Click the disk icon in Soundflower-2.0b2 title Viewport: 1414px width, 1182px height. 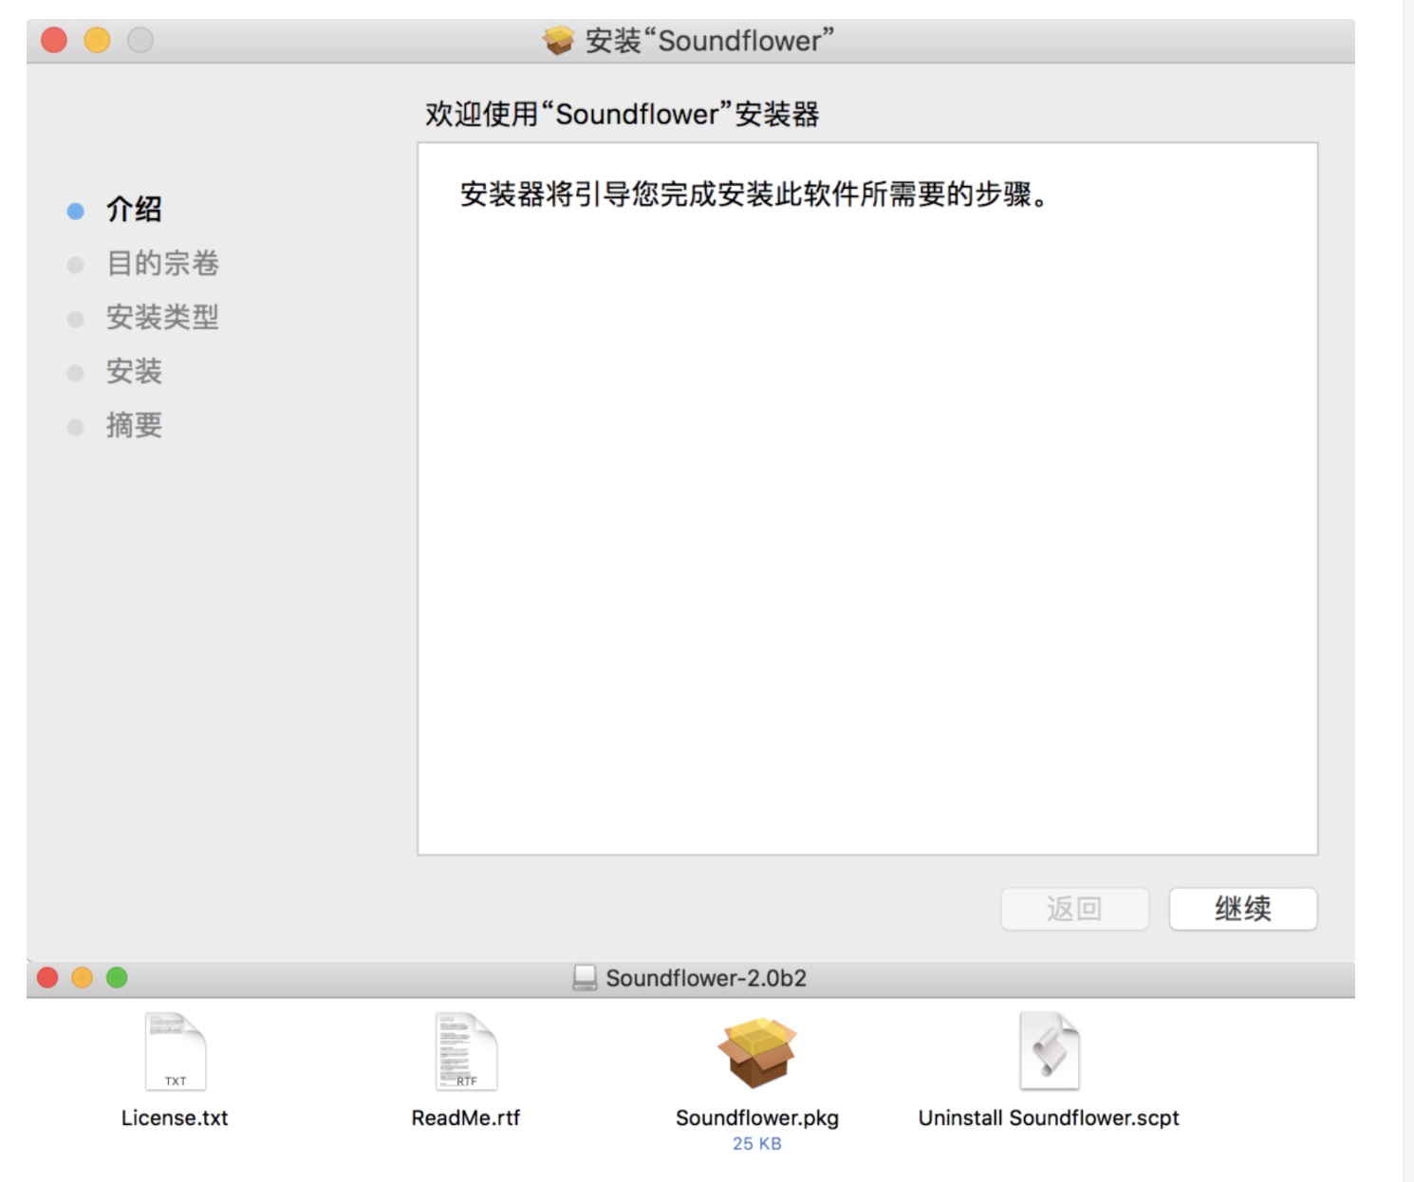click(585, 978)
